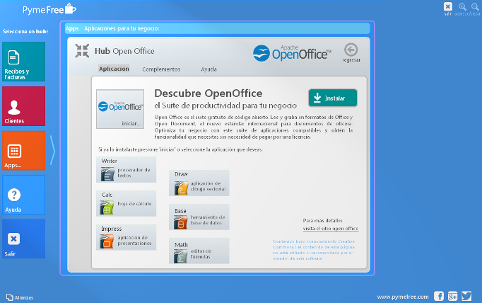Launch Math formula editor

click(199, 251)
